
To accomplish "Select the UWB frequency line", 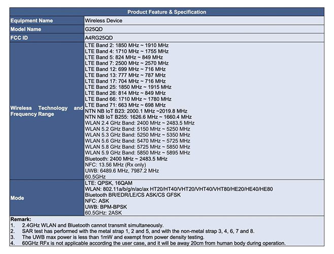I will (122, 171).
